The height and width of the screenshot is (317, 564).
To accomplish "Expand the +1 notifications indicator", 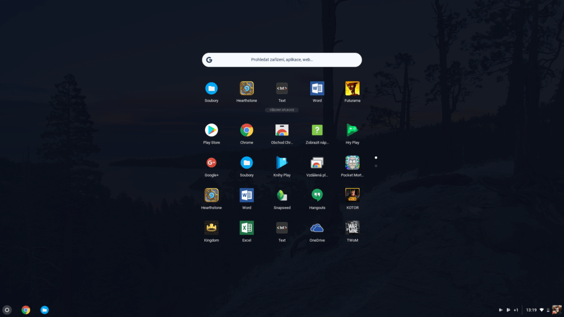I will 516,310.
